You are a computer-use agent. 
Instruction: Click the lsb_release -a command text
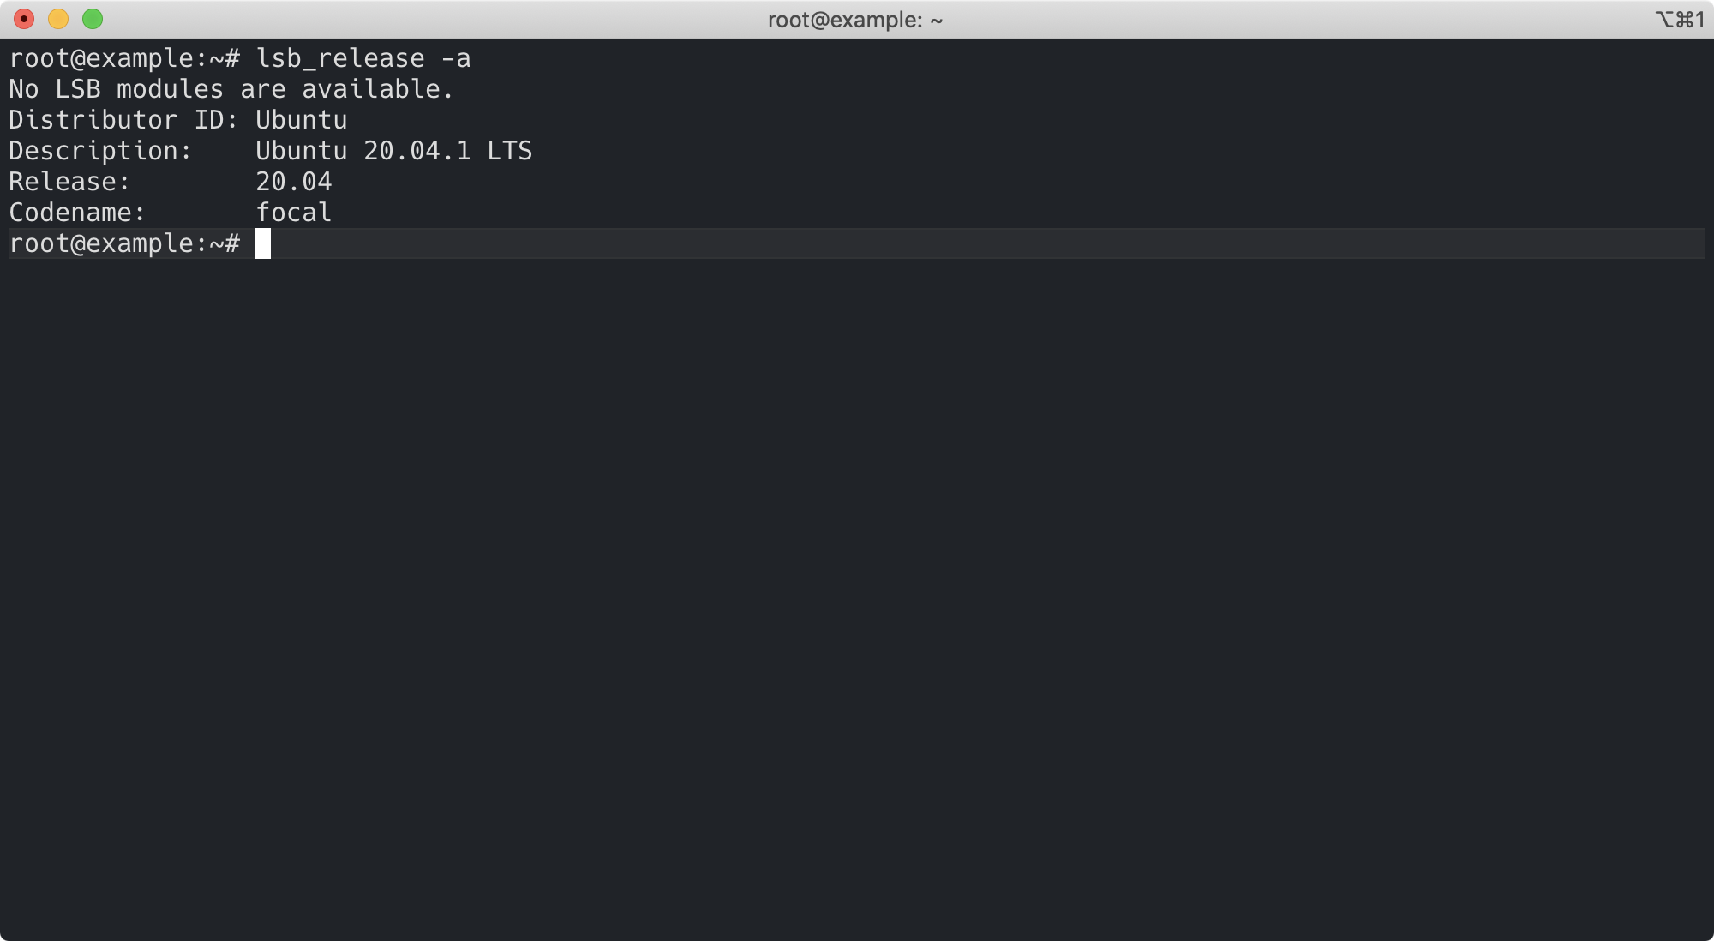[x=363, y=58]
